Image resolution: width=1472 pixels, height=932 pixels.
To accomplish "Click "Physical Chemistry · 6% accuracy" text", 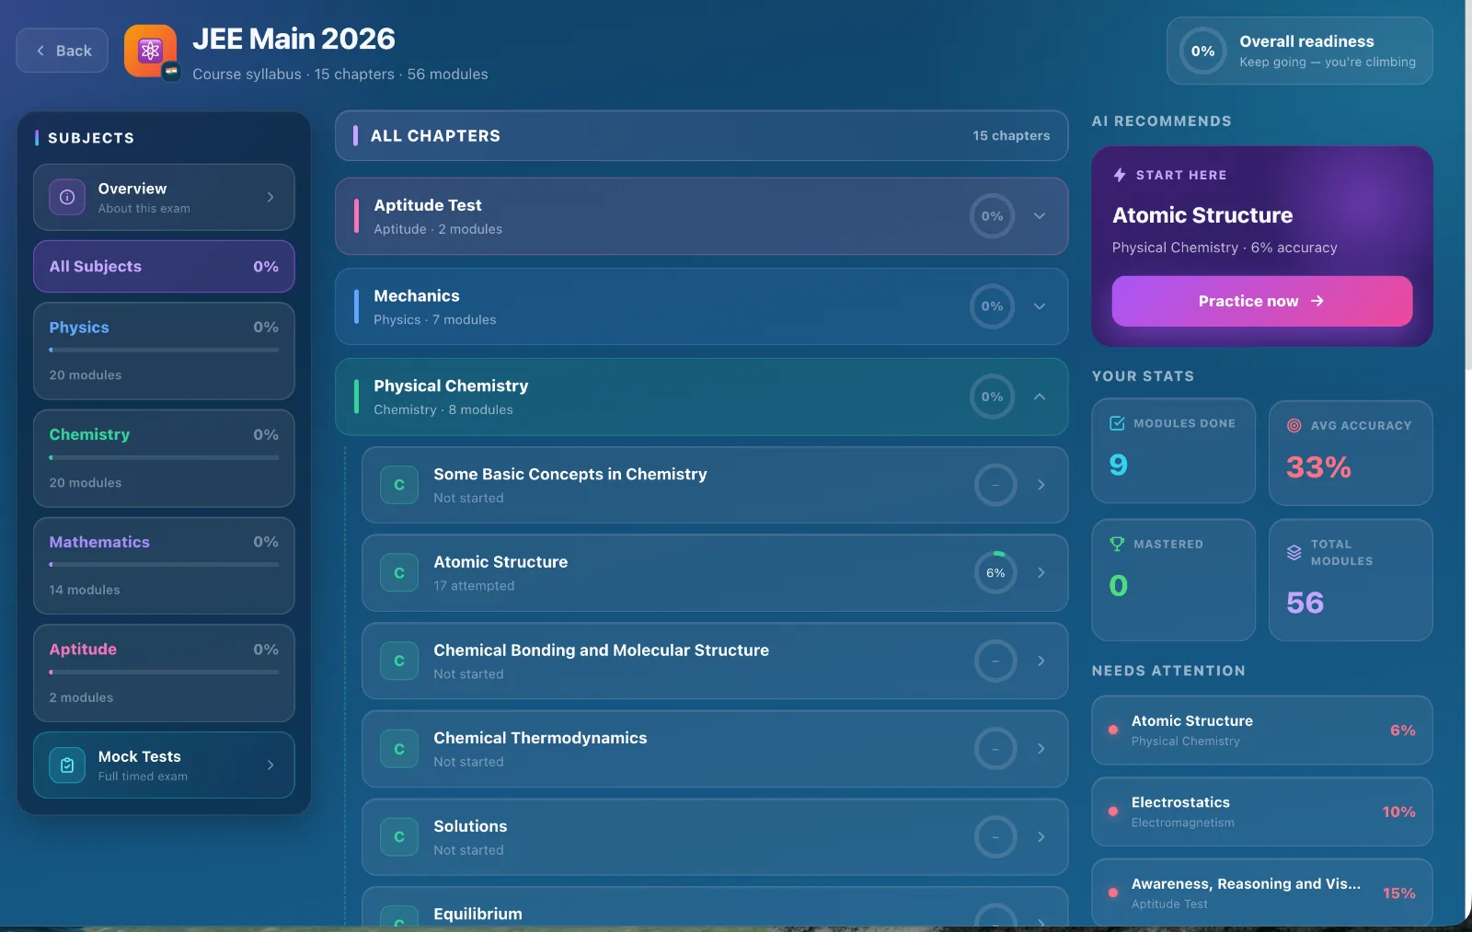I will click(x=1225, y=247).
